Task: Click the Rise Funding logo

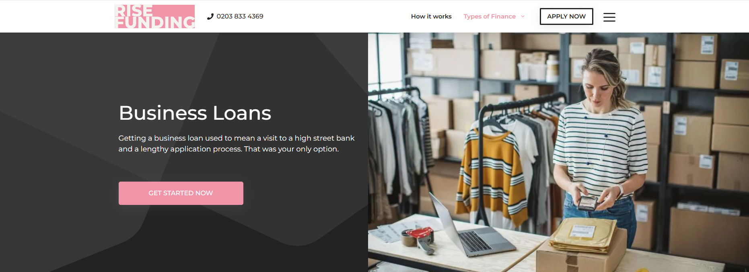Action: pos(155,16)
